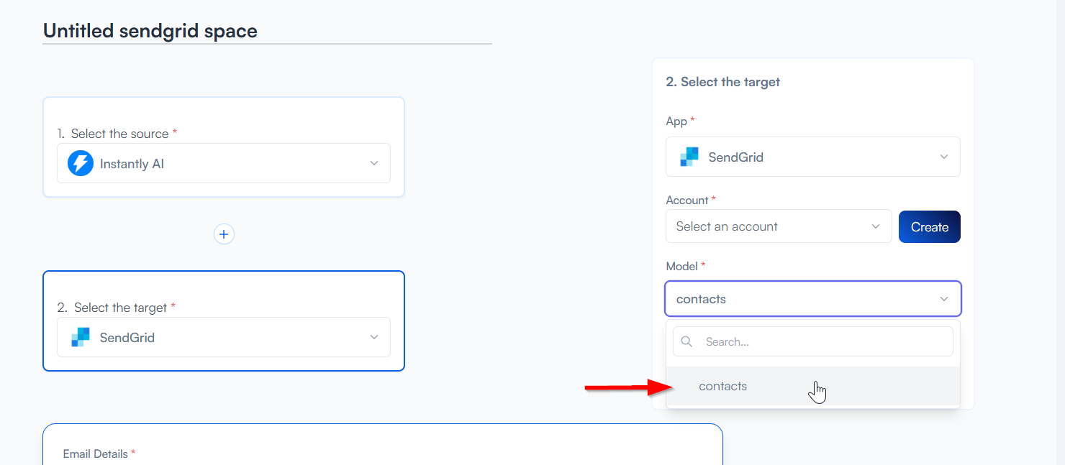Click the chevron in the Account dropdown
Viewport: 1065px width, 465px height.
(x=876, y=226)
